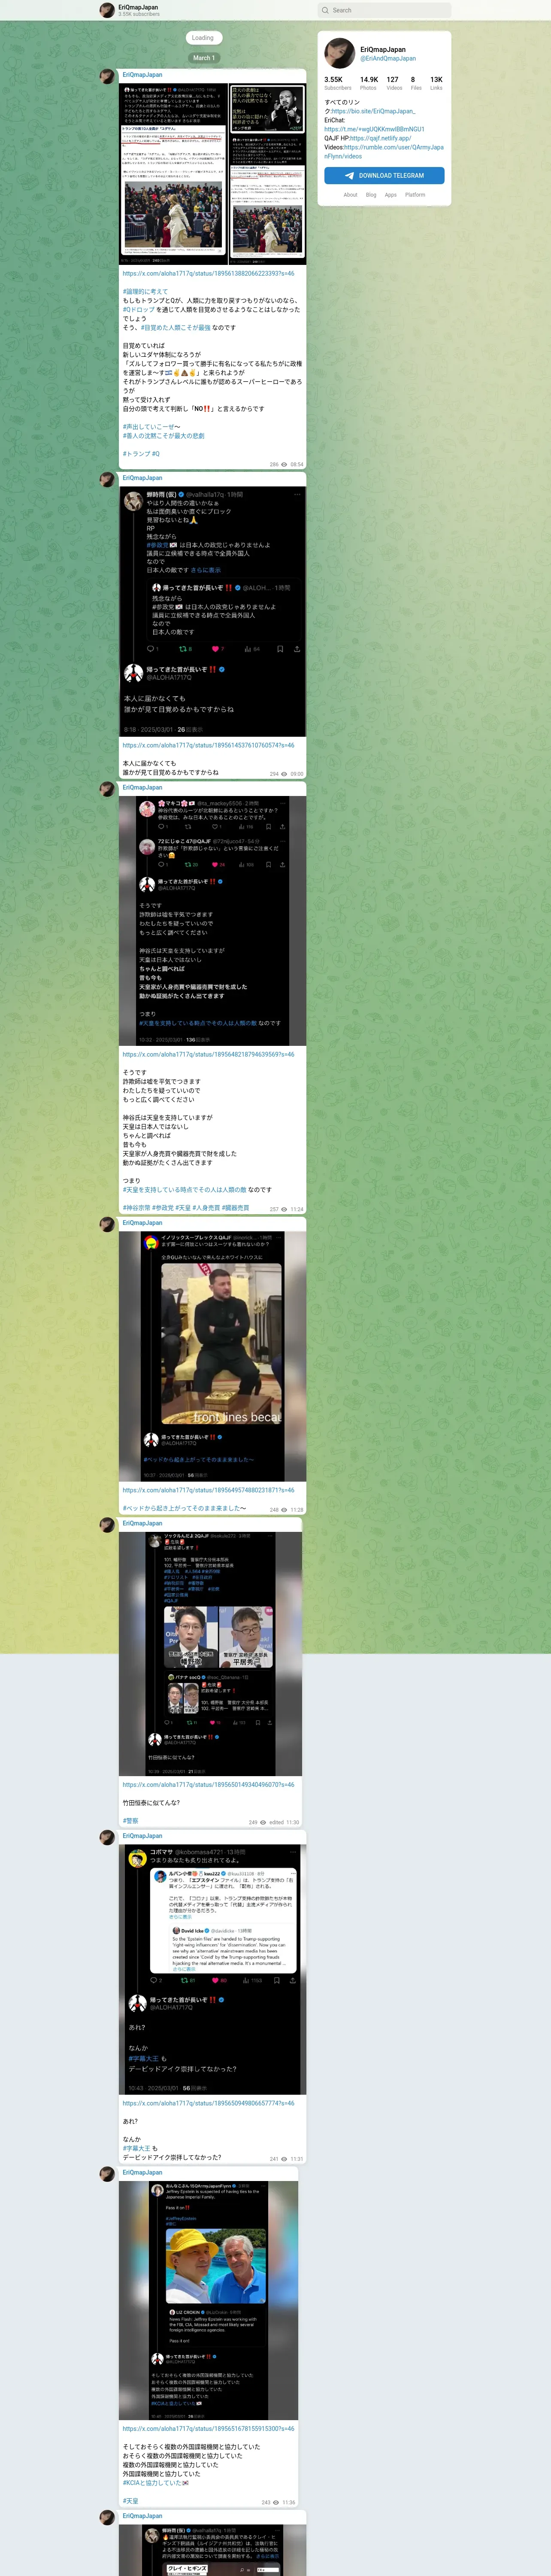This screenshot has height=2576, width=551.
Task: Open the qajf.netlify.app link
Action: (380, 138)
